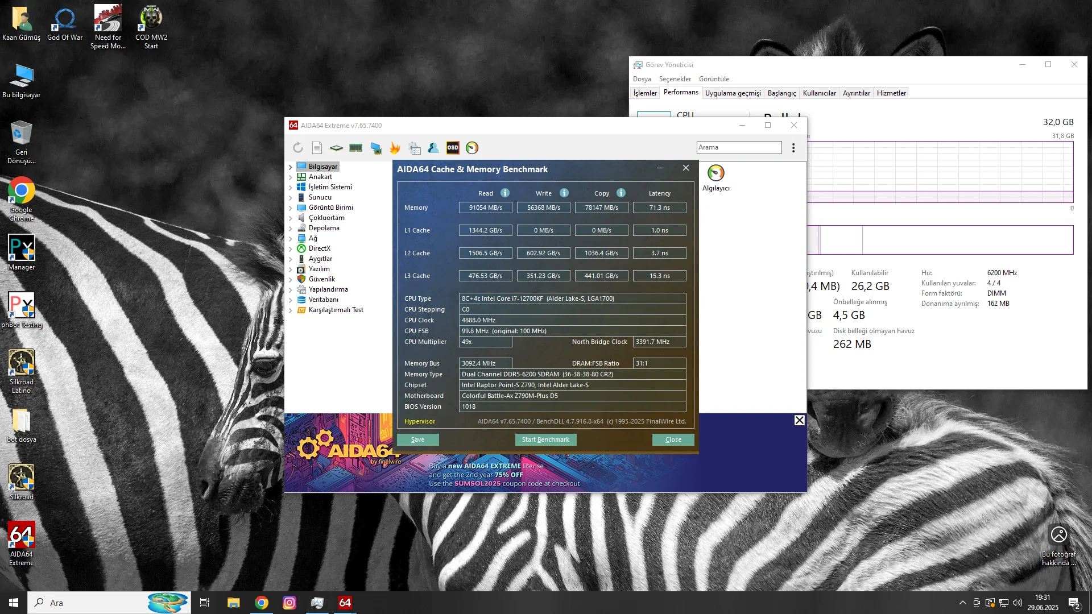Image resolution: width=1092 pixels, height=614 pixels.
Task: Select Görüntü Birimi in the tree
Action: (x=330, y=208)
